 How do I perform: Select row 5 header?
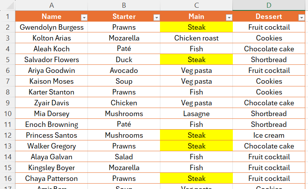coord(7,60)
